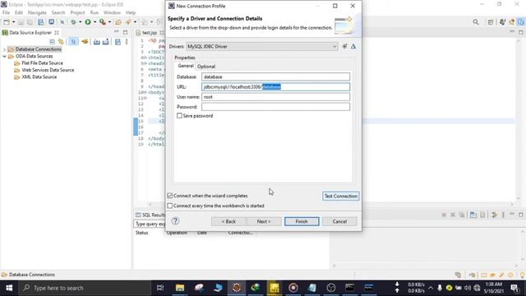This screenshot has height=296, width=526.
Task: Open the dropdown arrow beside the New icon
Action: (x=14, y=22)
